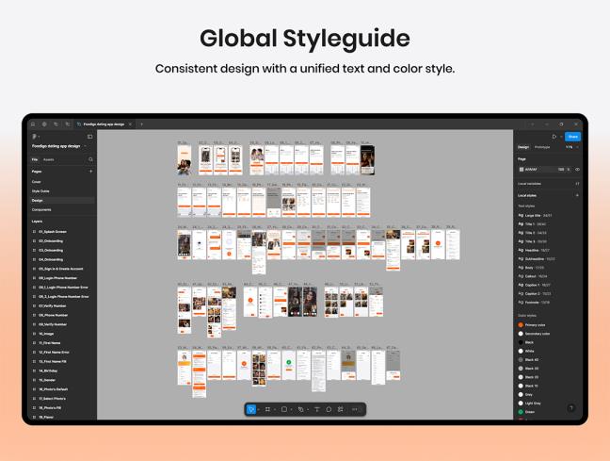Open the zoom percentage dropdown

[x=570, y=147]
